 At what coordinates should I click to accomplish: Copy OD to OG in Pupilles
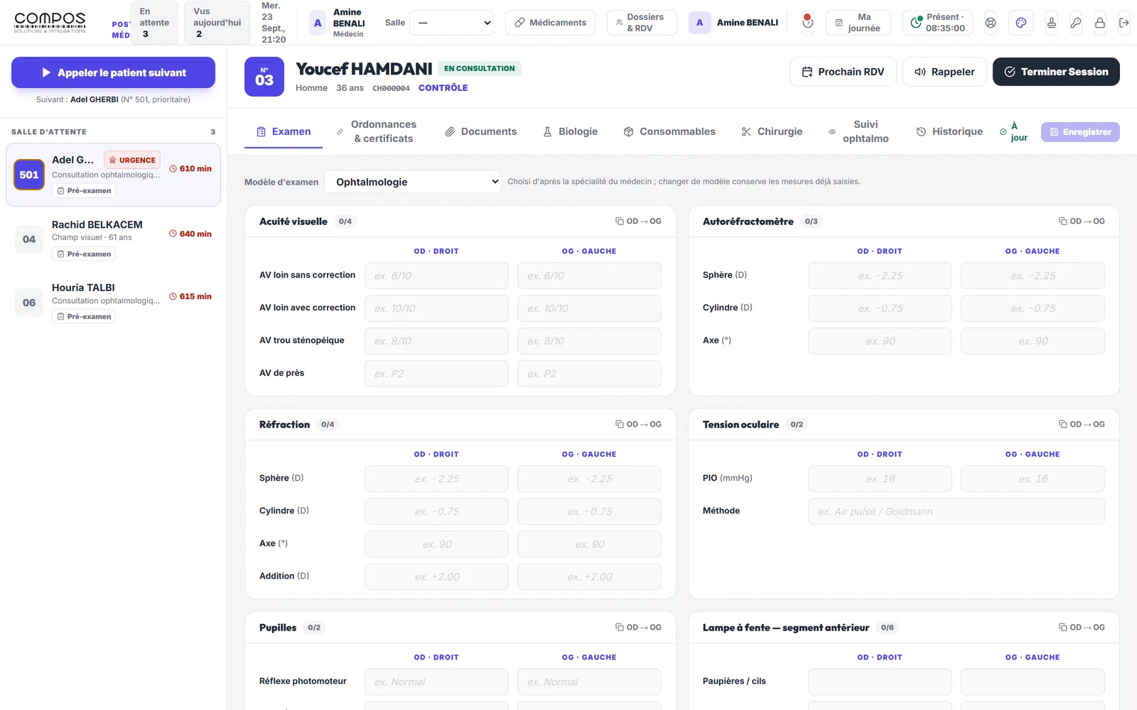(638, 628)
